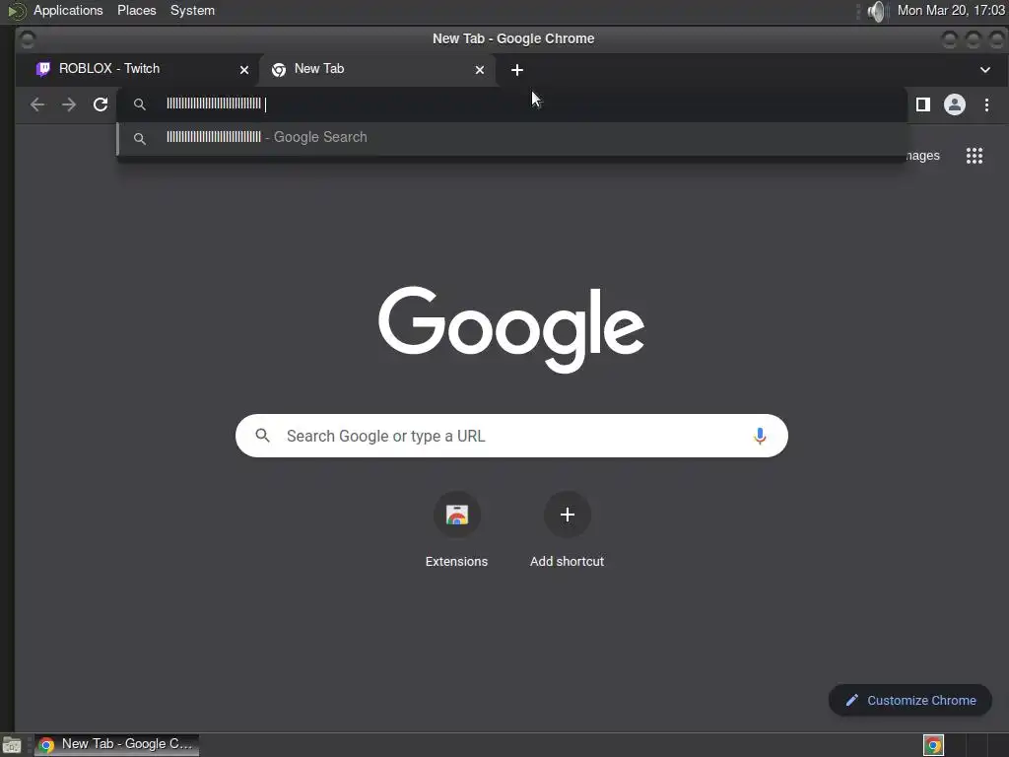Open the Images link
This screenshot has width=1009, height=757.
922,156
